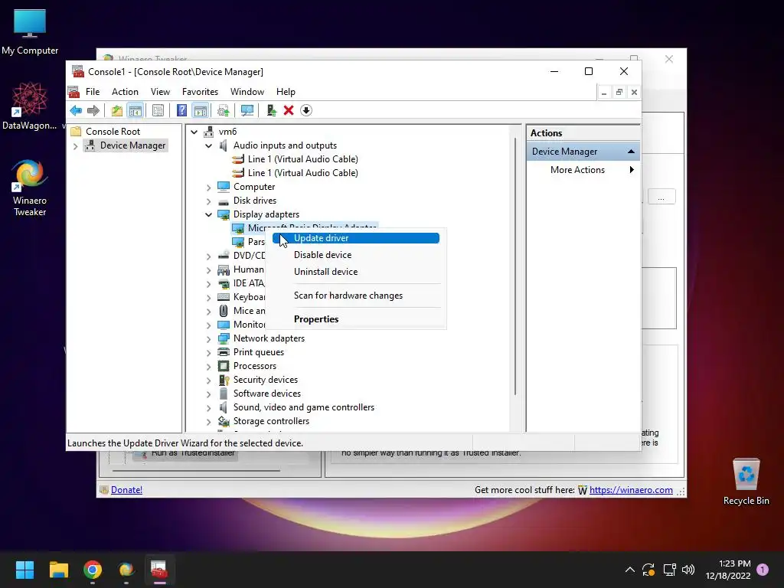Viewport: 784px width, 588px height.
Task: Click the network icon in system tray
Action: [x=669, y=570]
